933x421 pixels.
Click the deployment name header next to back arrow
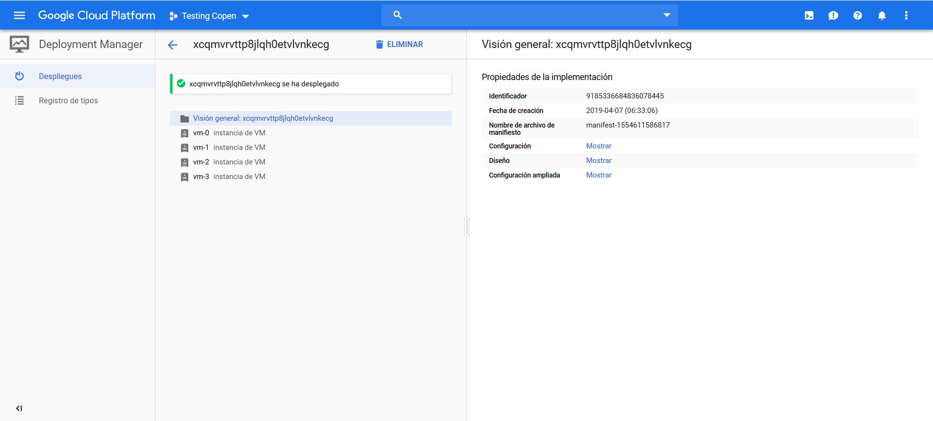click(261, 44)
